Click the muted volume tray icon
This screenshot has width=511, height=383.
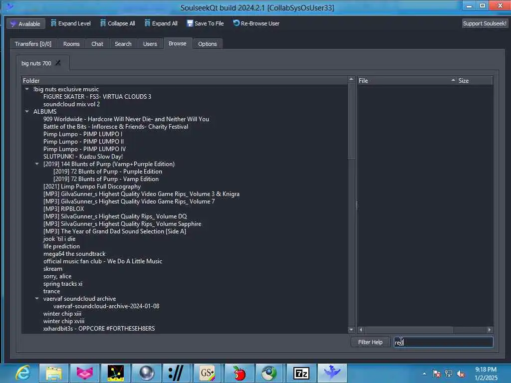pyautogui.click(x=461, y=374)
